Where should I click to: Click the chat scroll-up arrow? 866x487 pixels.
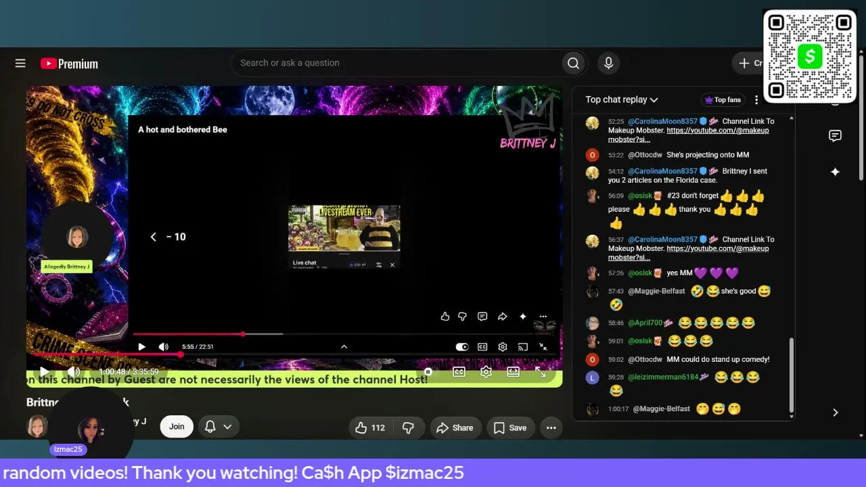[792, 118]
